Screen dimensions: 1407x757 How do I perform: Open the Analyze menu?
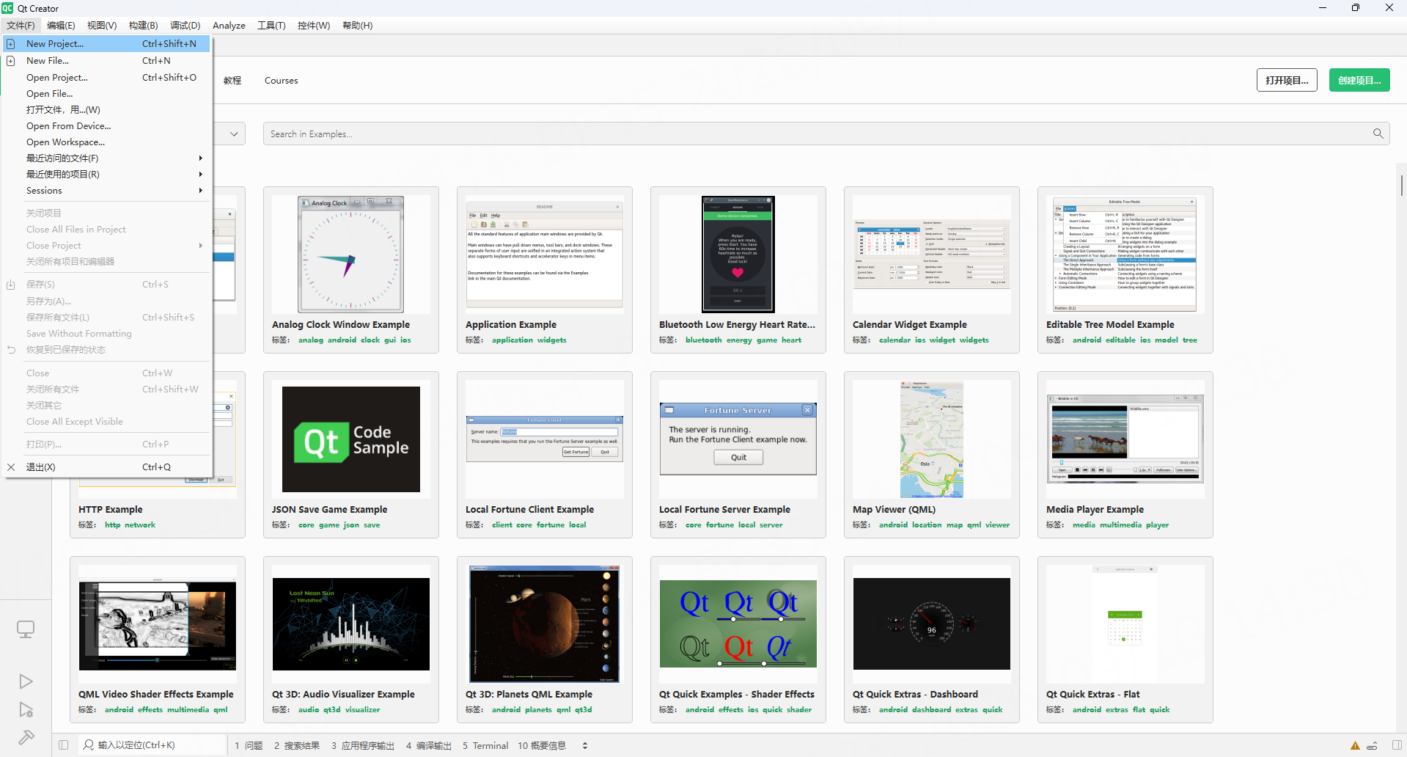[x=229, y=26]
